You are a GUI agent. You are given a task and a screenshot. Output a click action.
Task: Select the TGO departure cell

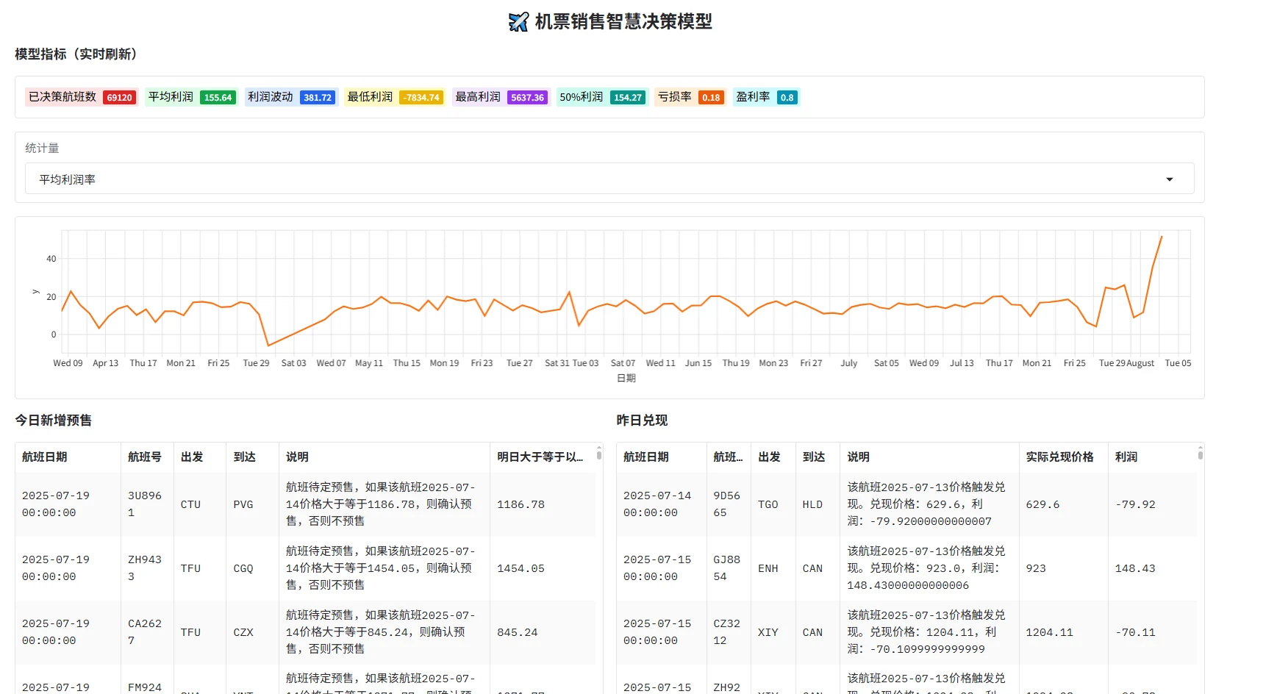coord(773,504)
